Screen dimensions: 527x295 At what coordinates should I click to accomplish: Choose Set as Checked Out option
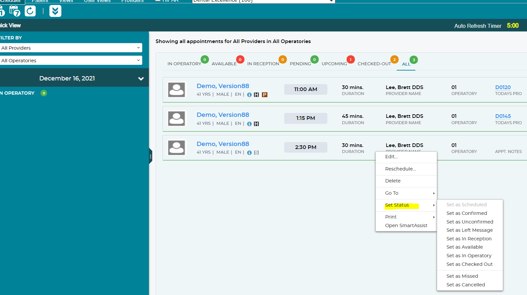click(469, 264)
